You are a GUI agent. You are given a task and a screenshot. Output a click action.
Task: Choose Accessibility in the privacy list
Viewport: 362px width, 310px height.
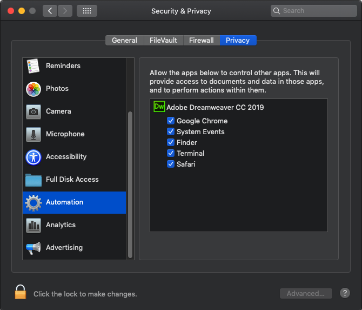tap(74, 157)
